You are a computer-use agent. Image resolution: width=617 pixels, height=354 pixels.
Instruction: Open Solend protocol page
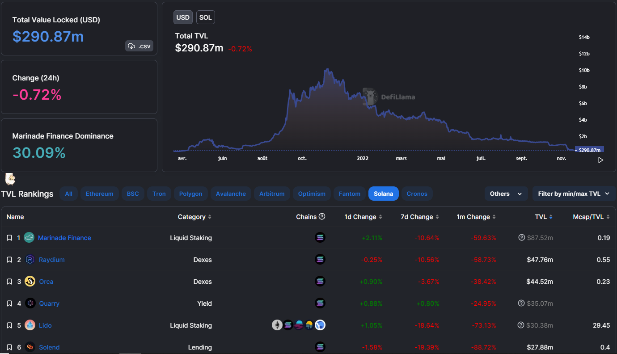coord(49,347)
